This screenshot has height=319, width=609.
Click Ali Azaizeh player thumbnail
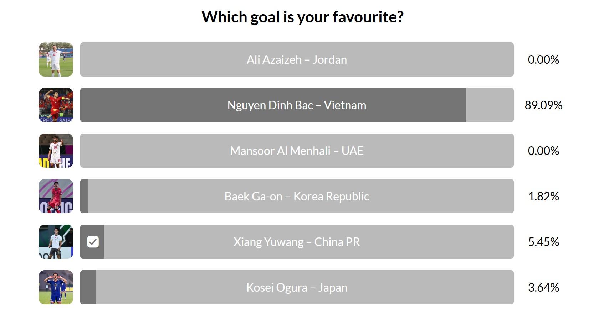56,59
